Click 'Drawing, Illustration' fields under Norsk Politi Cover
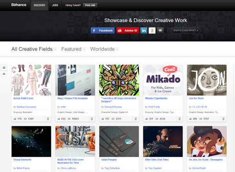The width and height of the screenshot is (235, 172). click(23, 112)
